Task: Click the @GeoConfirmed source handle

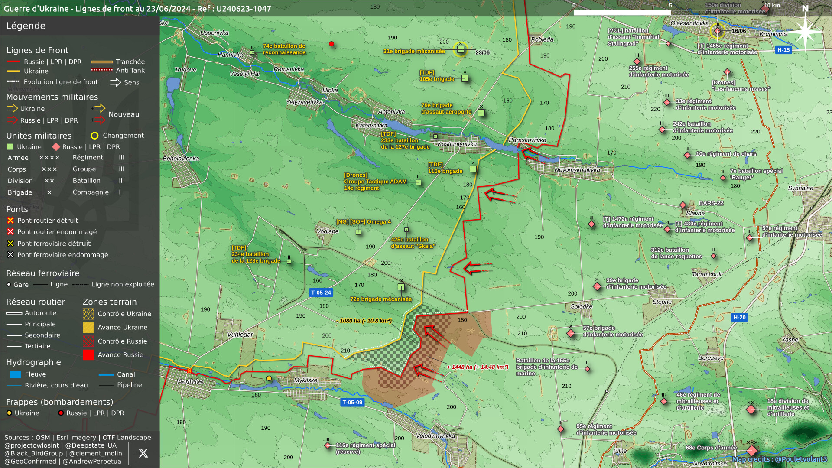Action: [x=30, y=461]
